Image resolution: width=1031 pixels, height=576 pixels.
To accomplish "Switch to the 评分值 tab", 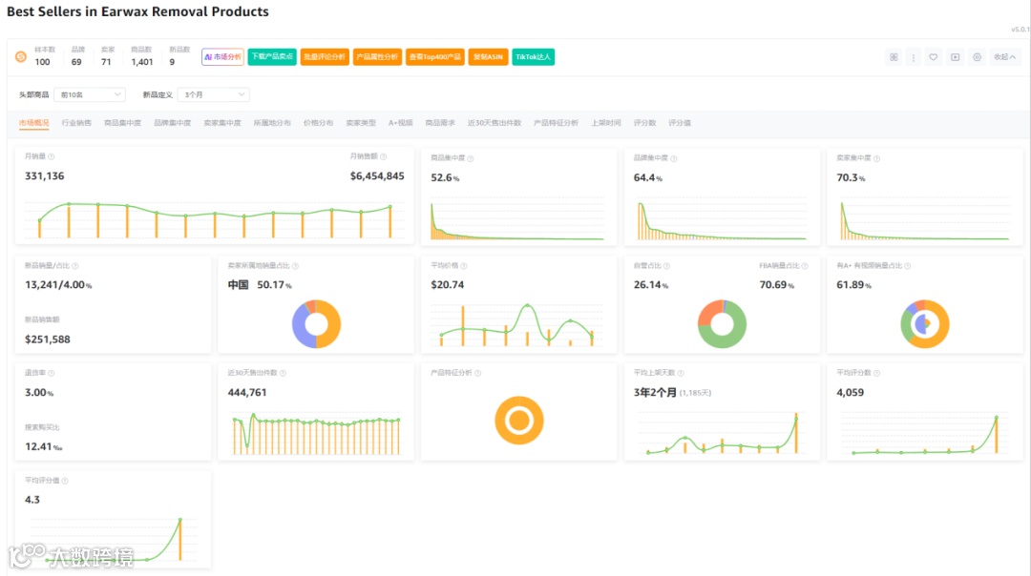I will point(680,123).
